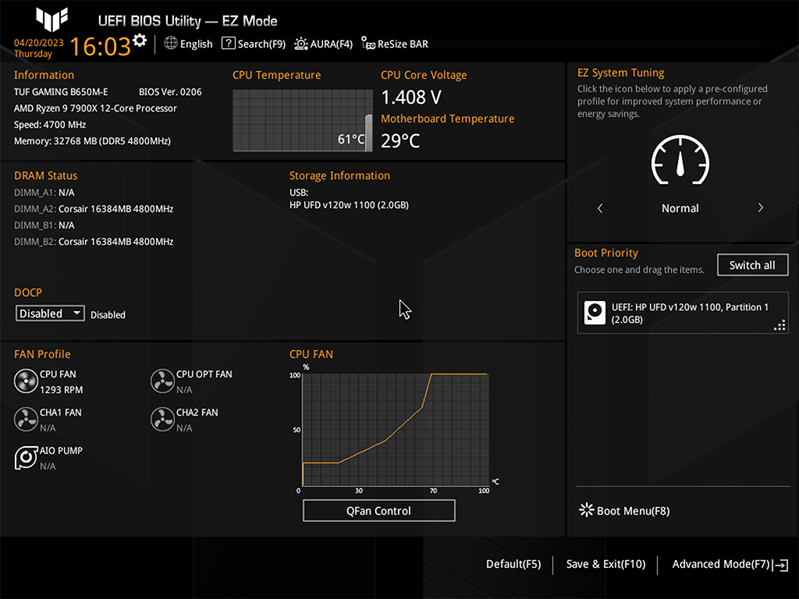799x599 pixels.
Task: Click the CPU OPT FAN icon
Action: [x=162, y=381]
